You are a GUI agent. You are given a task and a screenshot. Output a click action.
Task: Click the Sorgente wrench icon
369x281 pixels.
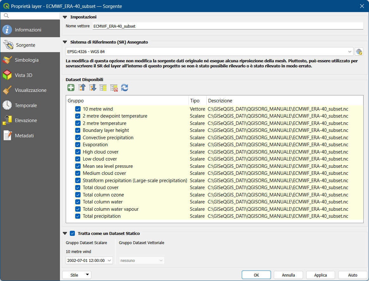point(9,45)
